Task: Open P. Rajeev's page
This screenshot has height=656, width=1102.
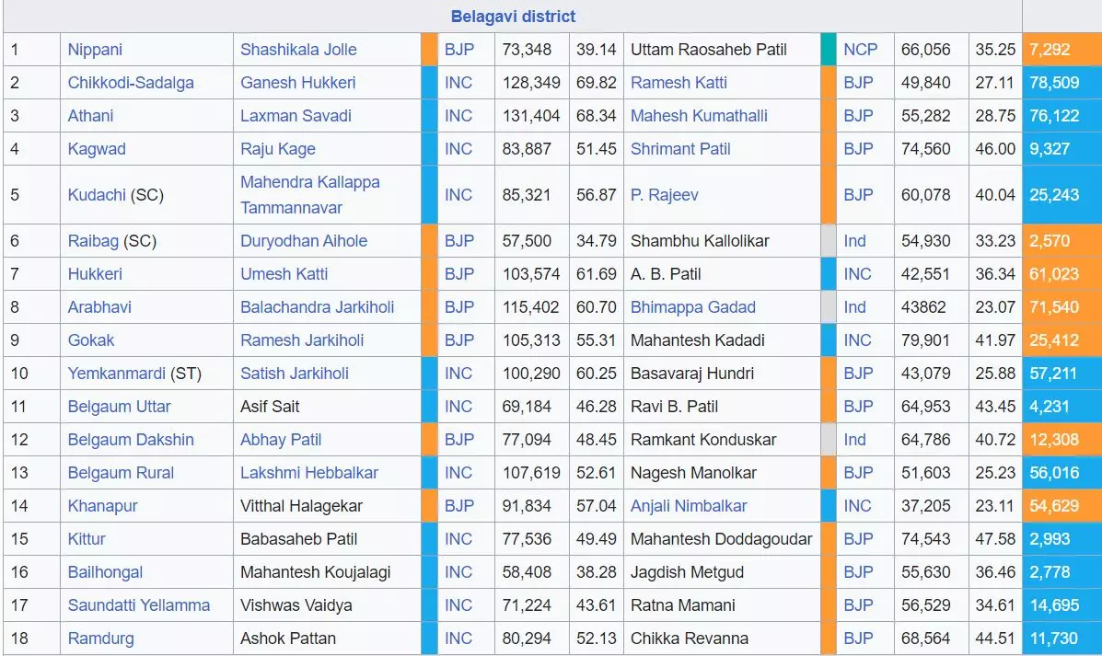Action: pos(664,194)
